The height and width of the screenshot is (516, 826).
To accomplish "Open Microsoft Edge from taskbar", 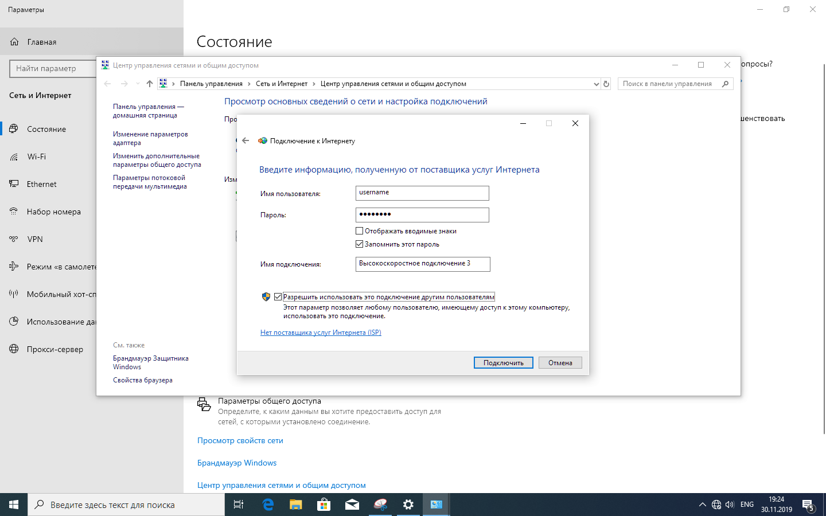I will tap(268, 505).
